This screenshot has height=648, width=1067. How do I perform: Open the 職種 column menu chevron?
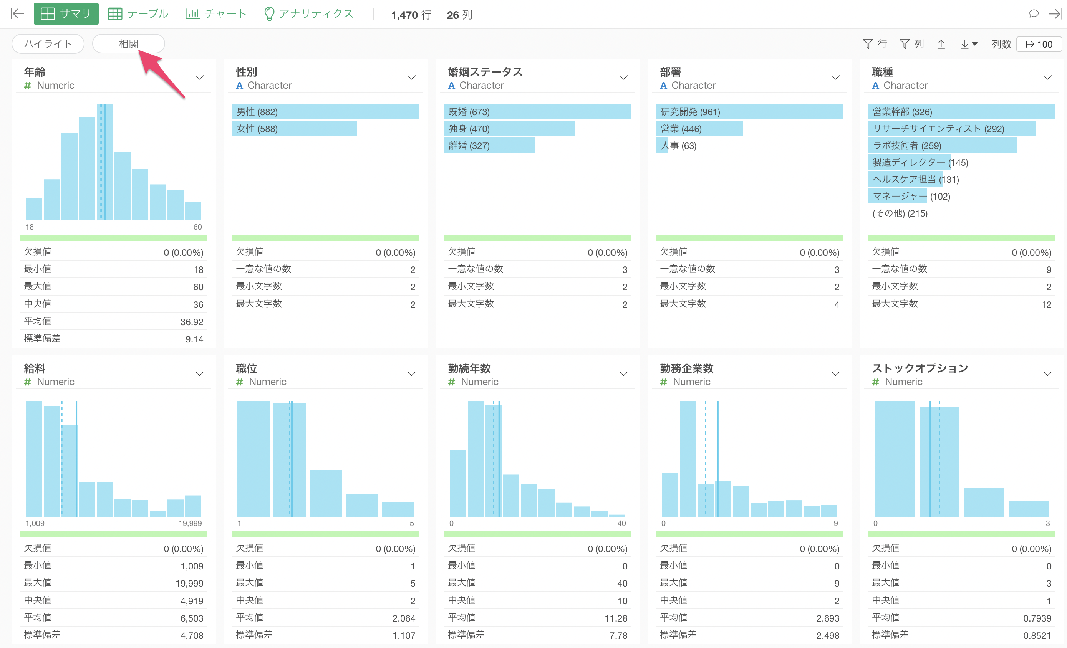click(1047, 78)
